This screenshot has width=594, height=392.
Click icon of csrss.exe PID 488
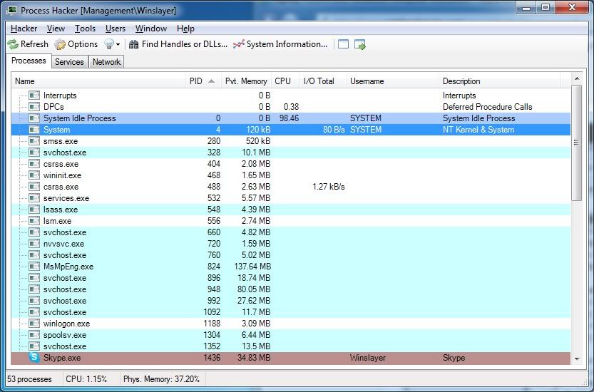point(34,187)
